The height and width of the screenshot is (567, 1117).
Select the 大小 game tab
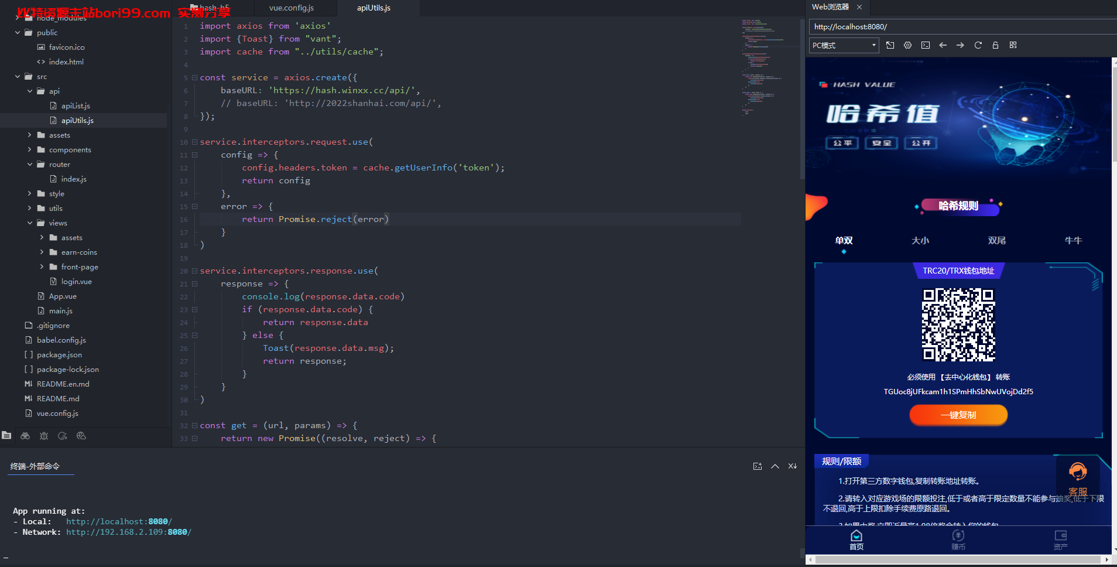click(920, 241)
